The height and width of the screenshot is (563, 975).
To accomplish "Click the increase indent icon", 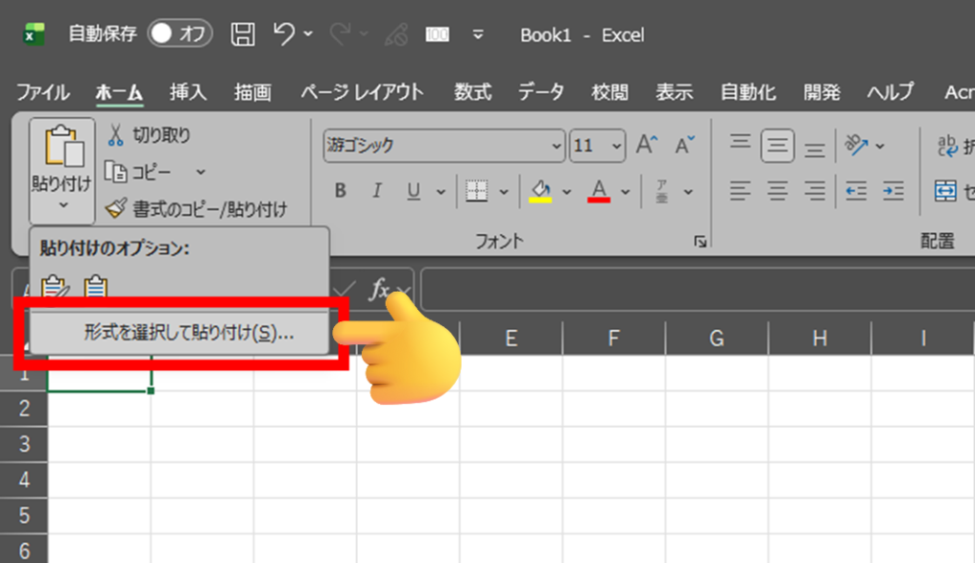I will tap(892, 191).
